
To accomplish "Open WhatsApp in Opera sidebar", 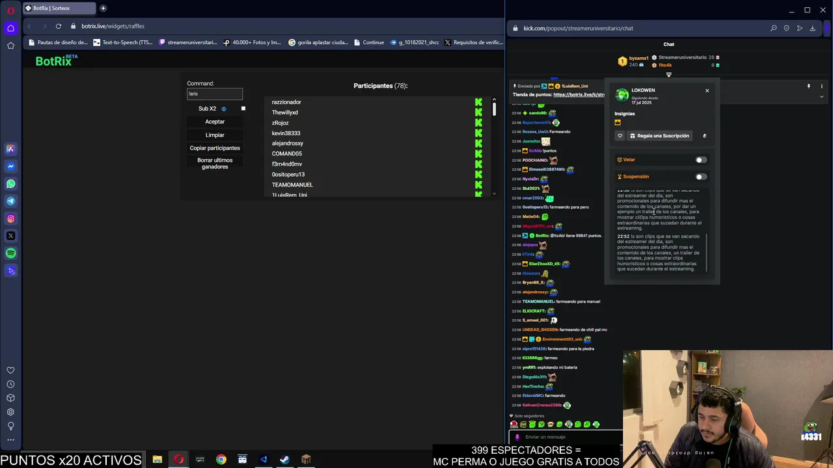I will click(x=10, y=184).
